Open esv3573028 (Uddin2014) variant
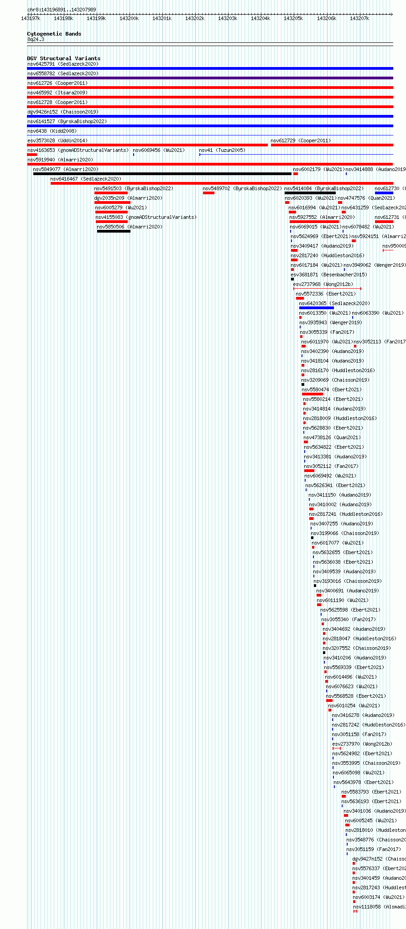 (x=57, y=140)
